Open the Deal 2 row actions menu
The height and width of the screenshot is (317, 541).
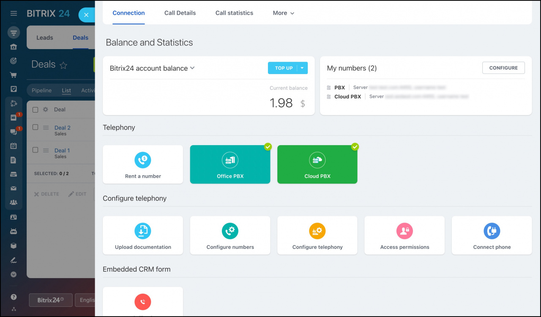pyautogui.click(x=46, y=128)
